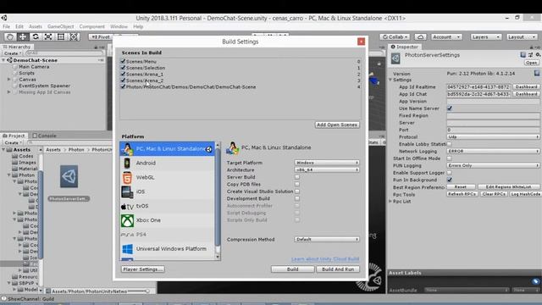This screenshot has width=542, height=305.
Task: Uncheck DemoChat-Scene in build list
Action: pos(123,86)
